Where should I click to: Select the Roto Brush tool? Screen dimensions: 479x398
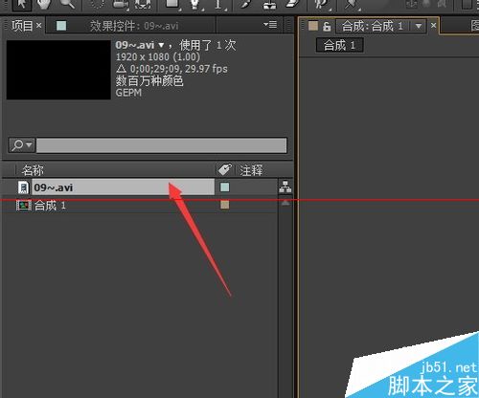point(321,5)
